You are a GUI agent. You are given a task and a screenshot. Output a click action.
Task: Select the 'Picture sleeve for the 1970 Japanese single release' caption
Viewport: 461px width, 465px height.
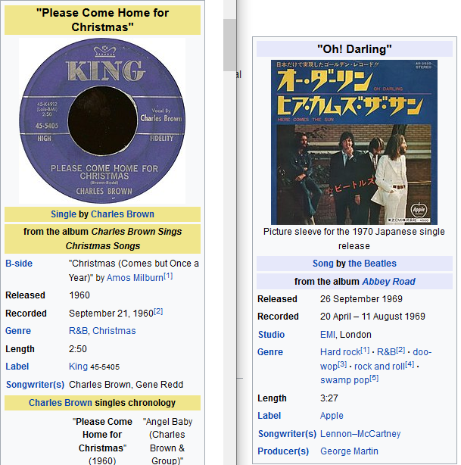click(x=354, y=239)
